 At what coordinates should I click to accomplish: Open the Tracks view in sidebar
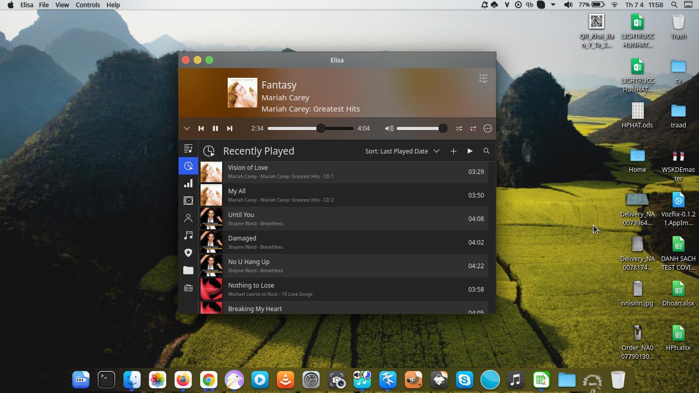pos(188,235)
